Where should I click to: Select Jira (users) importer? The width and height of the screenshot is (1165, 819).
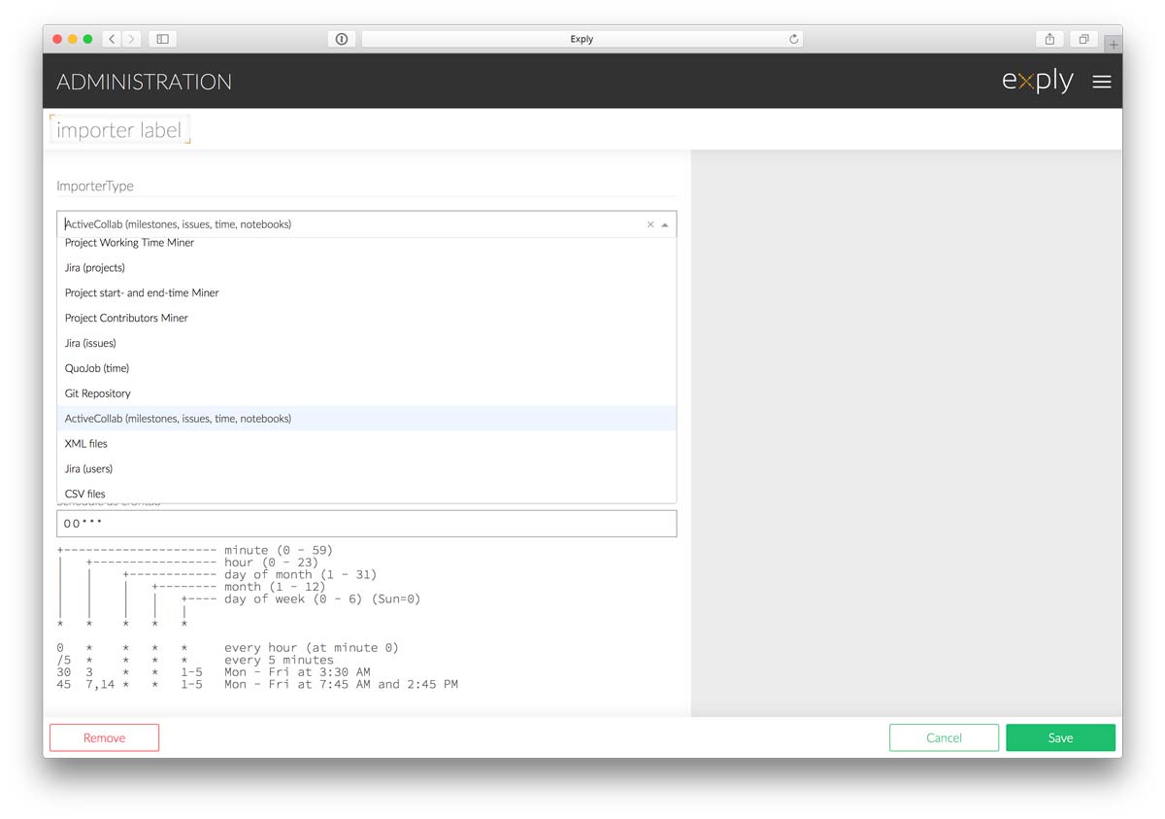366,469
